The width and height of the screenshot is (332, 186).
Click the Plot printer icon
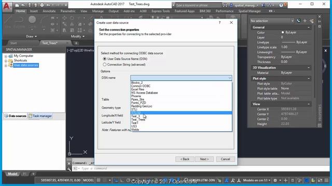(42, 5)
